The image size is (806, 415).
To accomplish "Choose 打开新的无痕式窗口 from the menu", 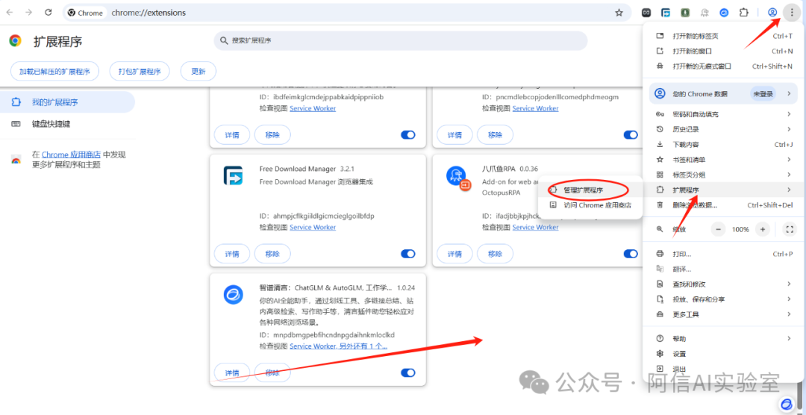I will pyautogui.click(x=724, y=66).
